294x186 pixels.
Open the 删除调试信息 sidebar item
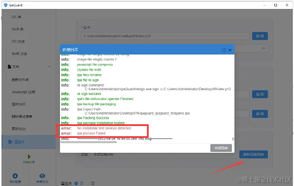pos(22,117)
